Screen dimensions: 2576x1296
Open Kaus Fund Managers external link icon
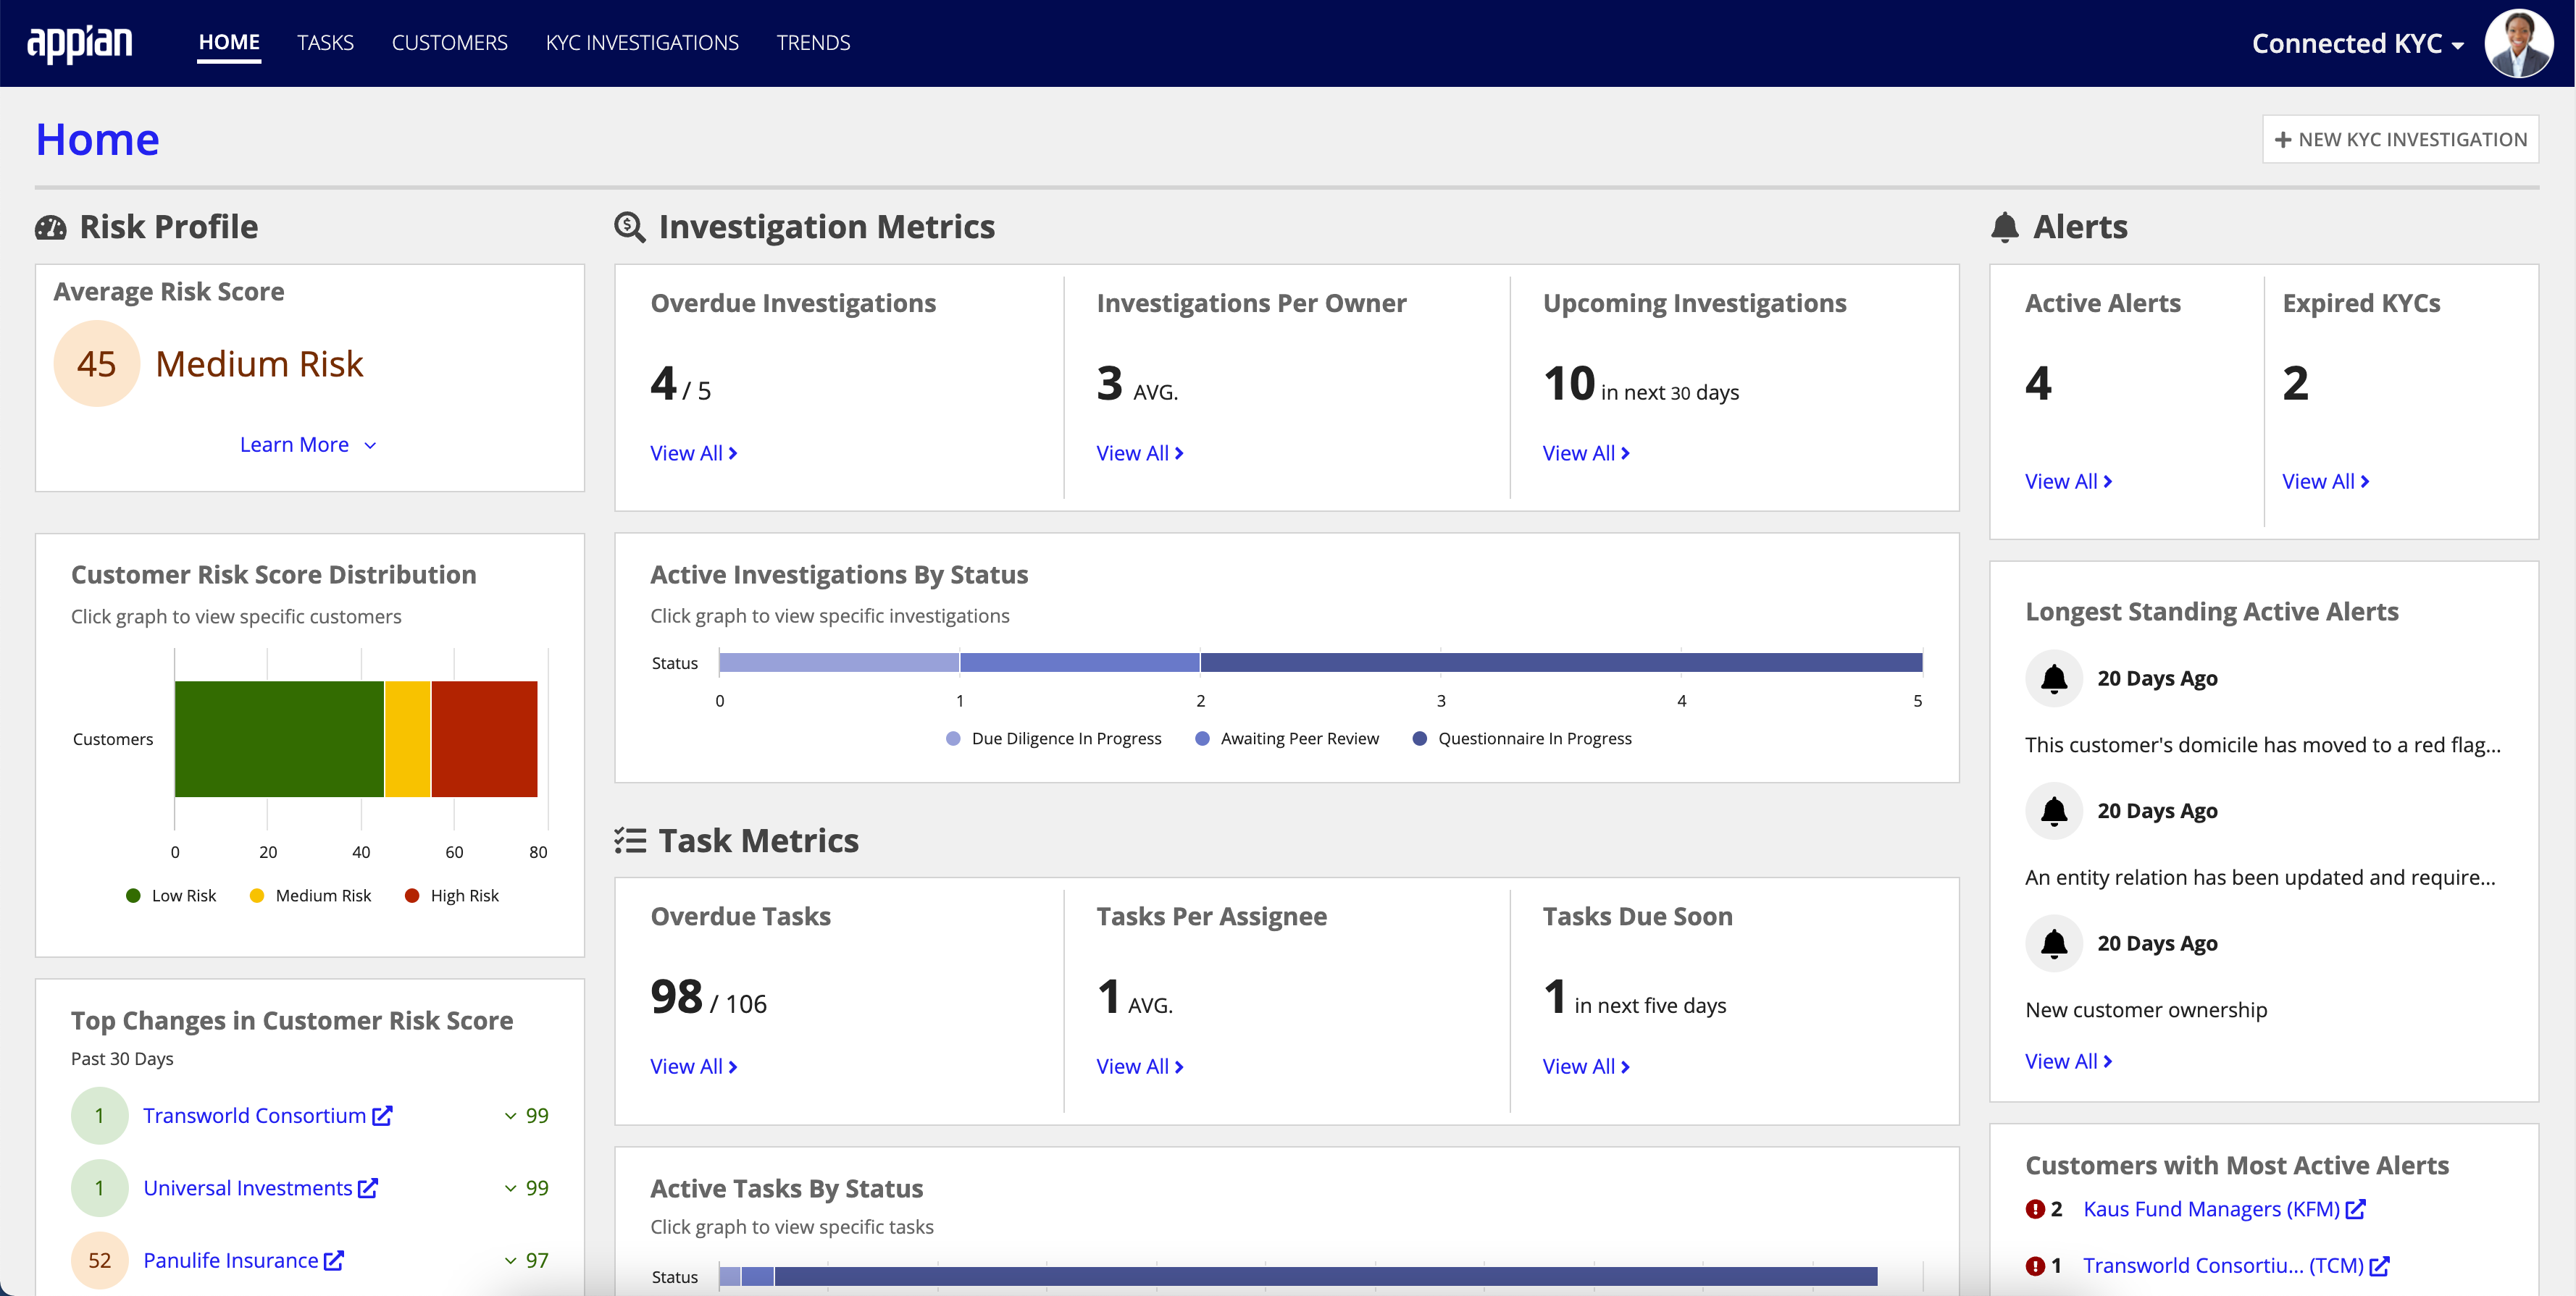click(x=2356, y=1209)
